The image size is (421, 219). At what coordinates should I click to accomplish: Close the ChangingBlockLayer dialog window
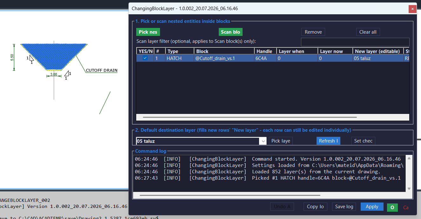point(412,9)
